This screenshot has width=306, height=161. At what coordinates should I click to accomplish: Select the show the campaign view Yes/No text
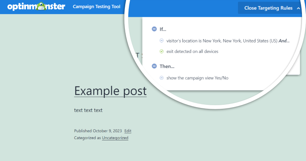[x=197, y=78]
